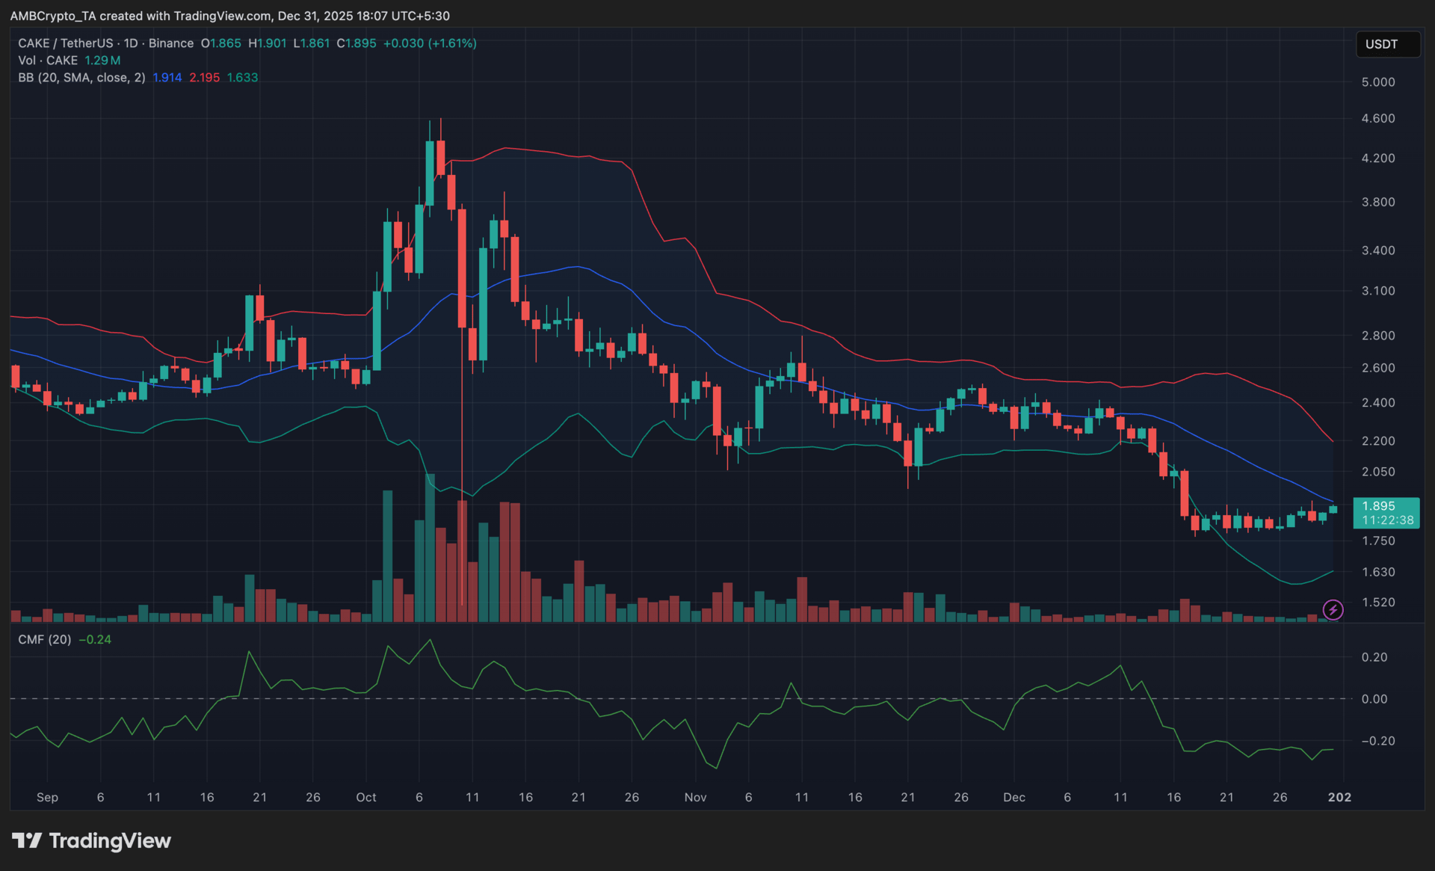Click the Dec label on time axis
This screenshot has width=1435, height=871.
1013,798
